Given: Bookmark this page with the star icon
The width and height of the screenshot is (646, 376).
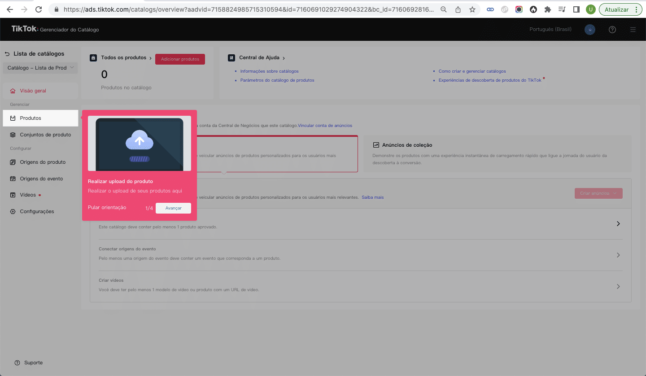Looking at the screenshot, I should coord(472,9).
